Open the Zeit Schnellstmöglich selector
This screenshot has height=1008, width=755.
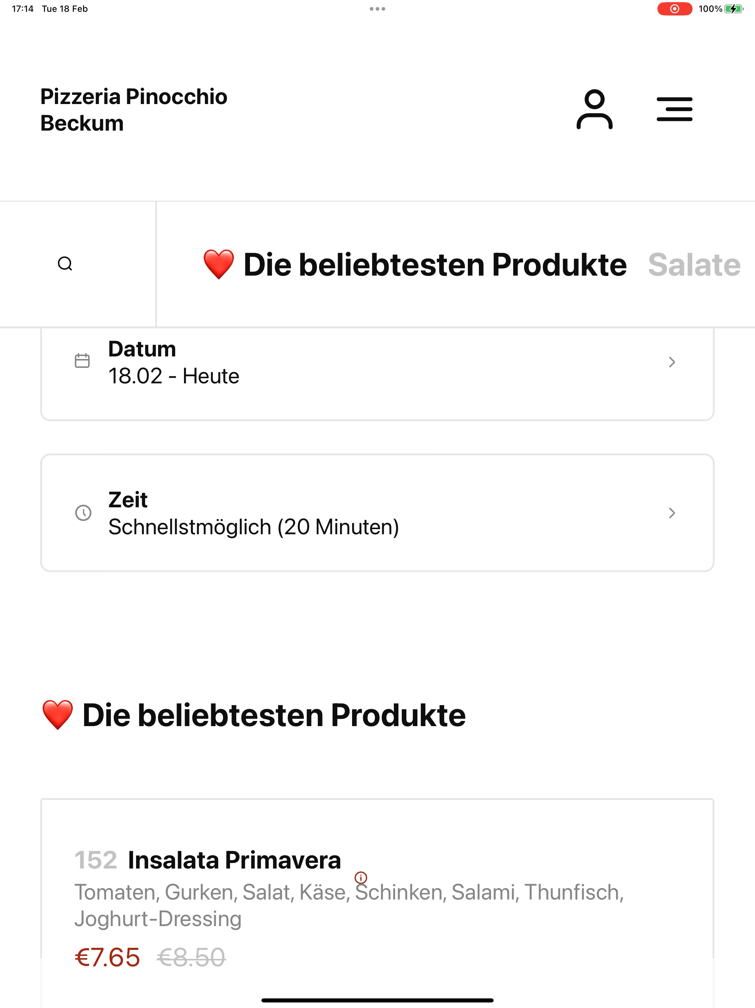tap(377, 512)
